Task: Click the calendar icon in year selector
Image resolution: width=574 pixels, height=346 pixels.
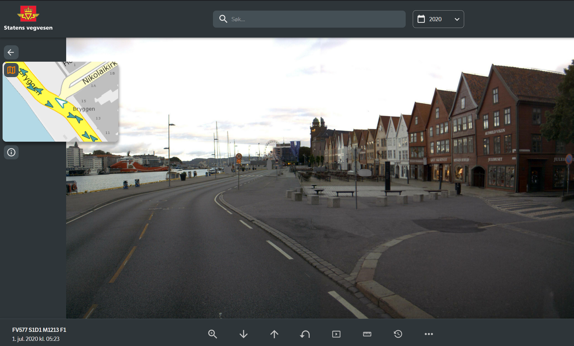Action: point(421,19)
